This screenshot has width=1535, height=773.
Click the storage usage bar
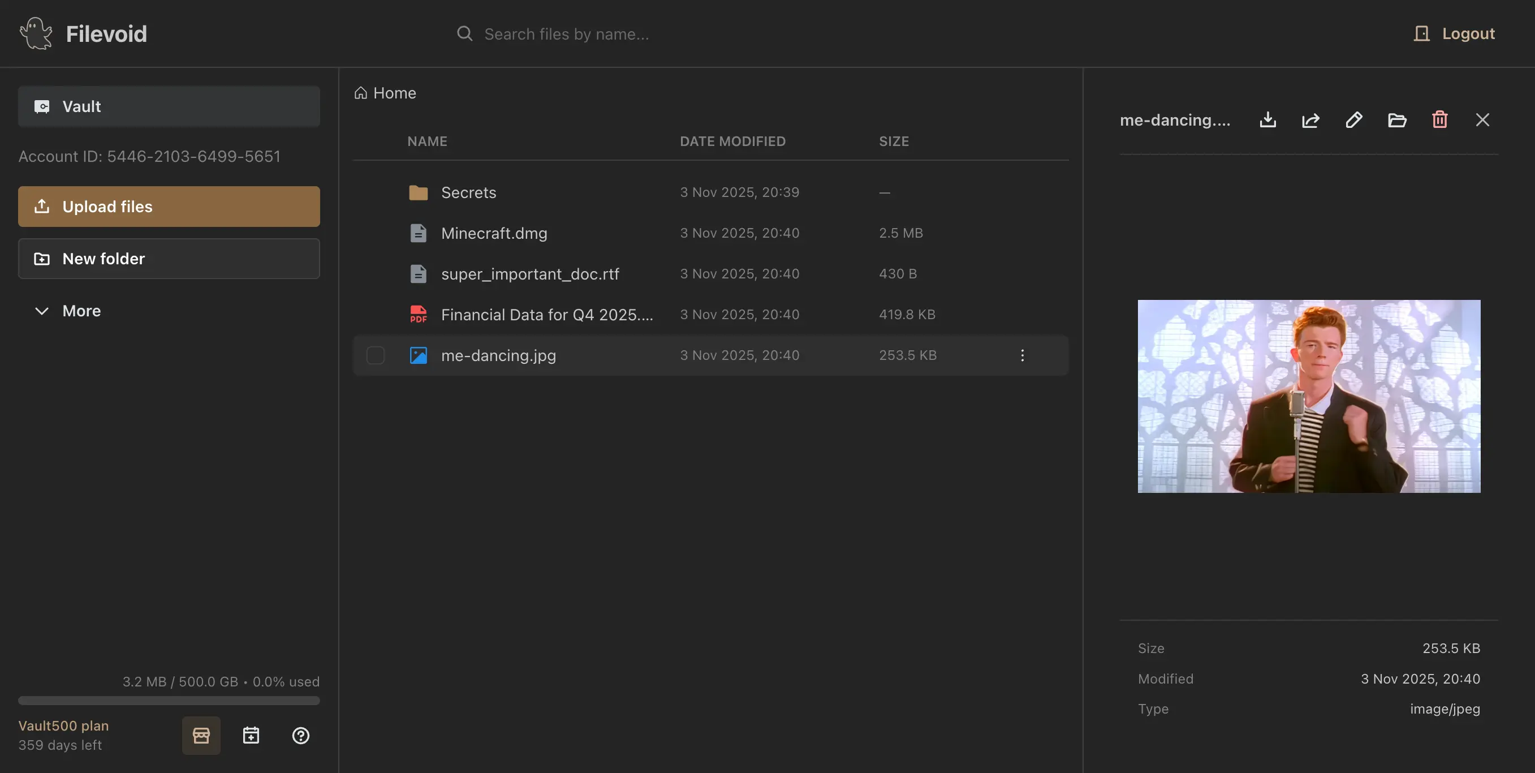(x=169, y=701)
